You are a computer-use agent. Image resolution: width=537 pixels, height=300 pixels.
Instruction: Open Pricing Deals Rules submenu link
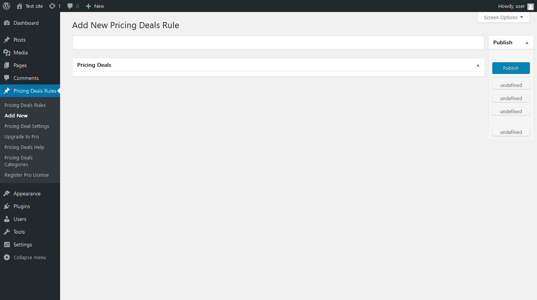pyautogui.click(x=25, y=105)
